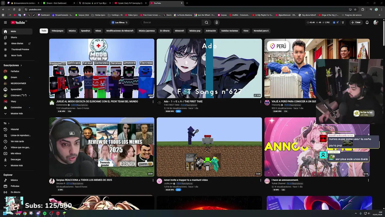Open Los filtros dropdown
Screen dimensions: 385x217
click(119, 23)
